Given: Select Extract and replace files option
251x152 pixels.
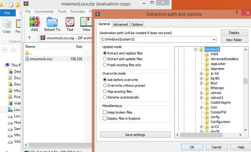Looking at the screenshot, I should [105, 53].
